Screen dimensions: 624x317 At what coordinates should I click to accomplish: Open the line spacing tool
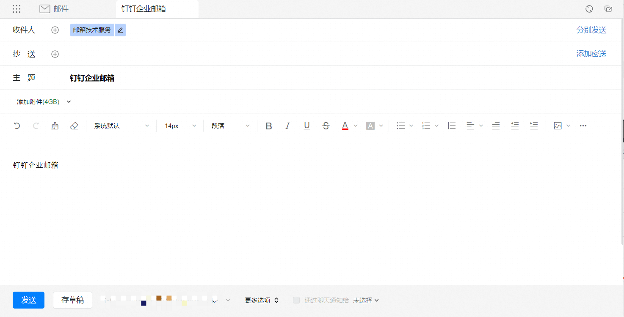pyautogui.click(x=452, y=126)
